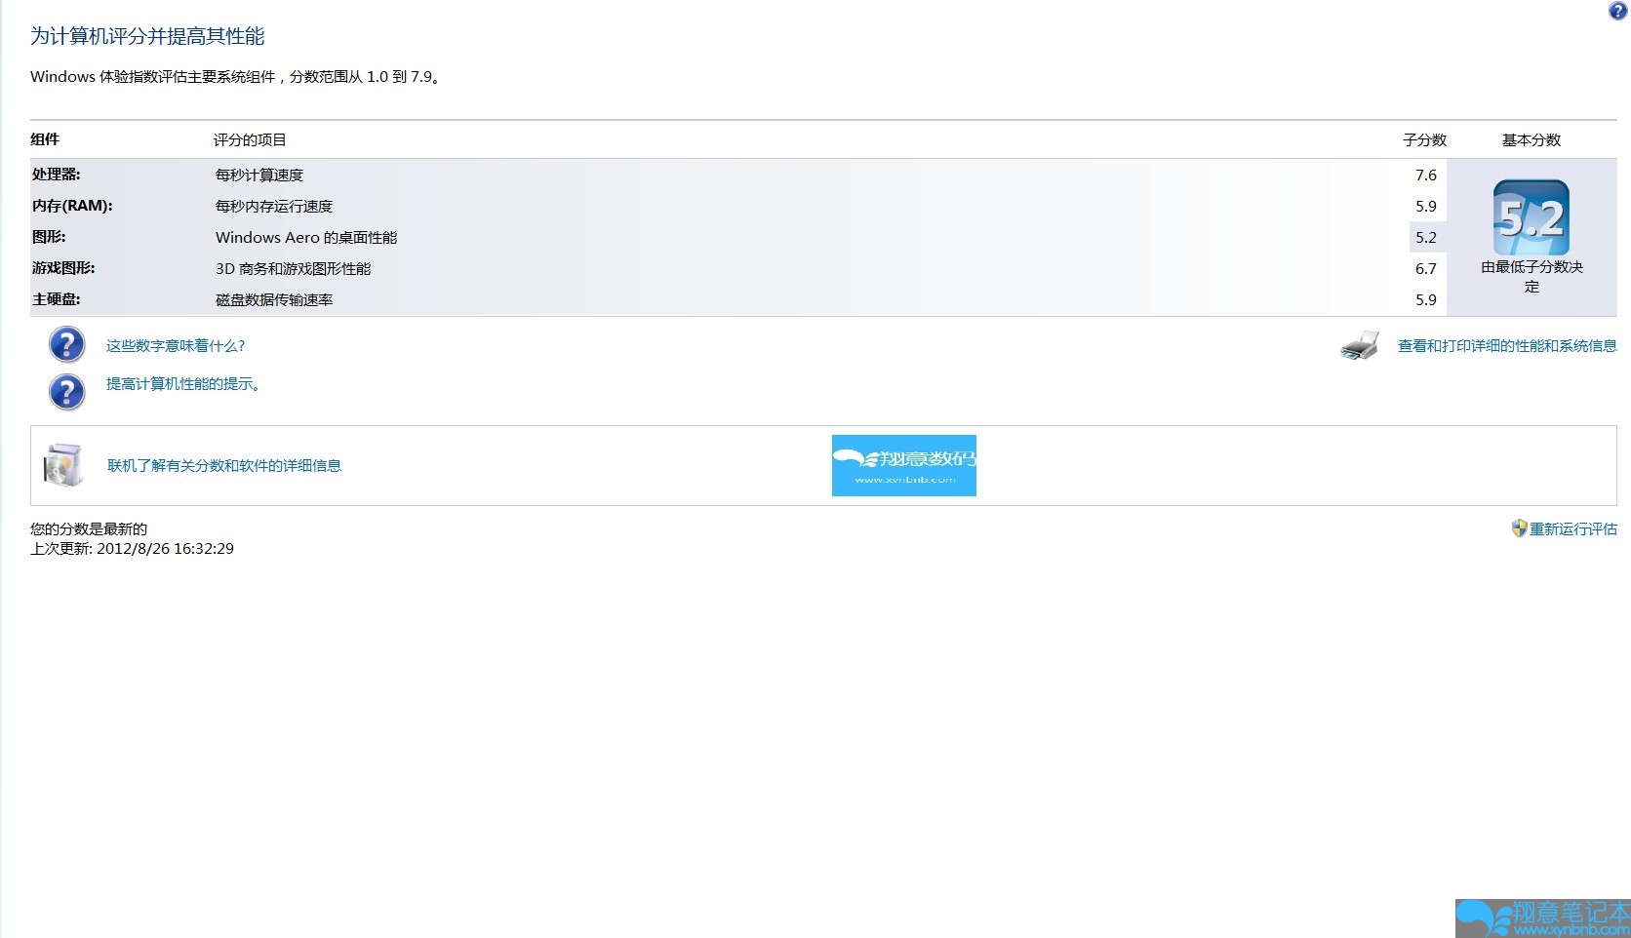Click the gaming graphics subscore 6.7
Screen dimensions: 1631x938
point(1426,268)
